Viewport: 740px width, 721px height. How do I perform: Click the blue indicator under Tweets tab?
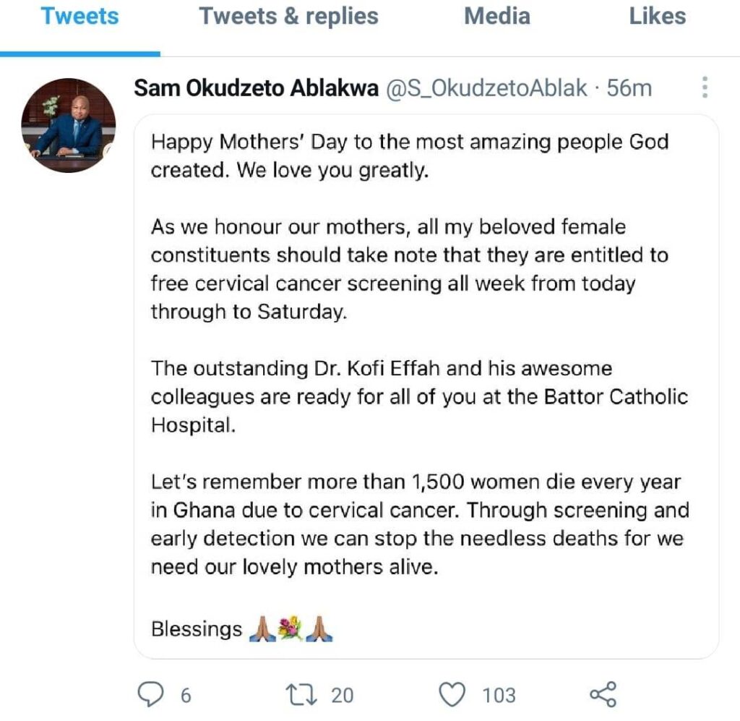(80, 54)
